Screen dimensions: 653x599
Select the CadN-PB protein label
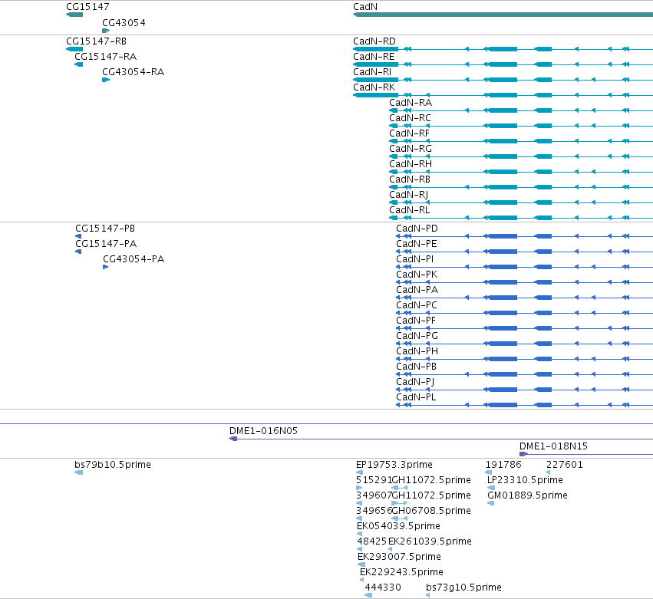coord(417,367)
